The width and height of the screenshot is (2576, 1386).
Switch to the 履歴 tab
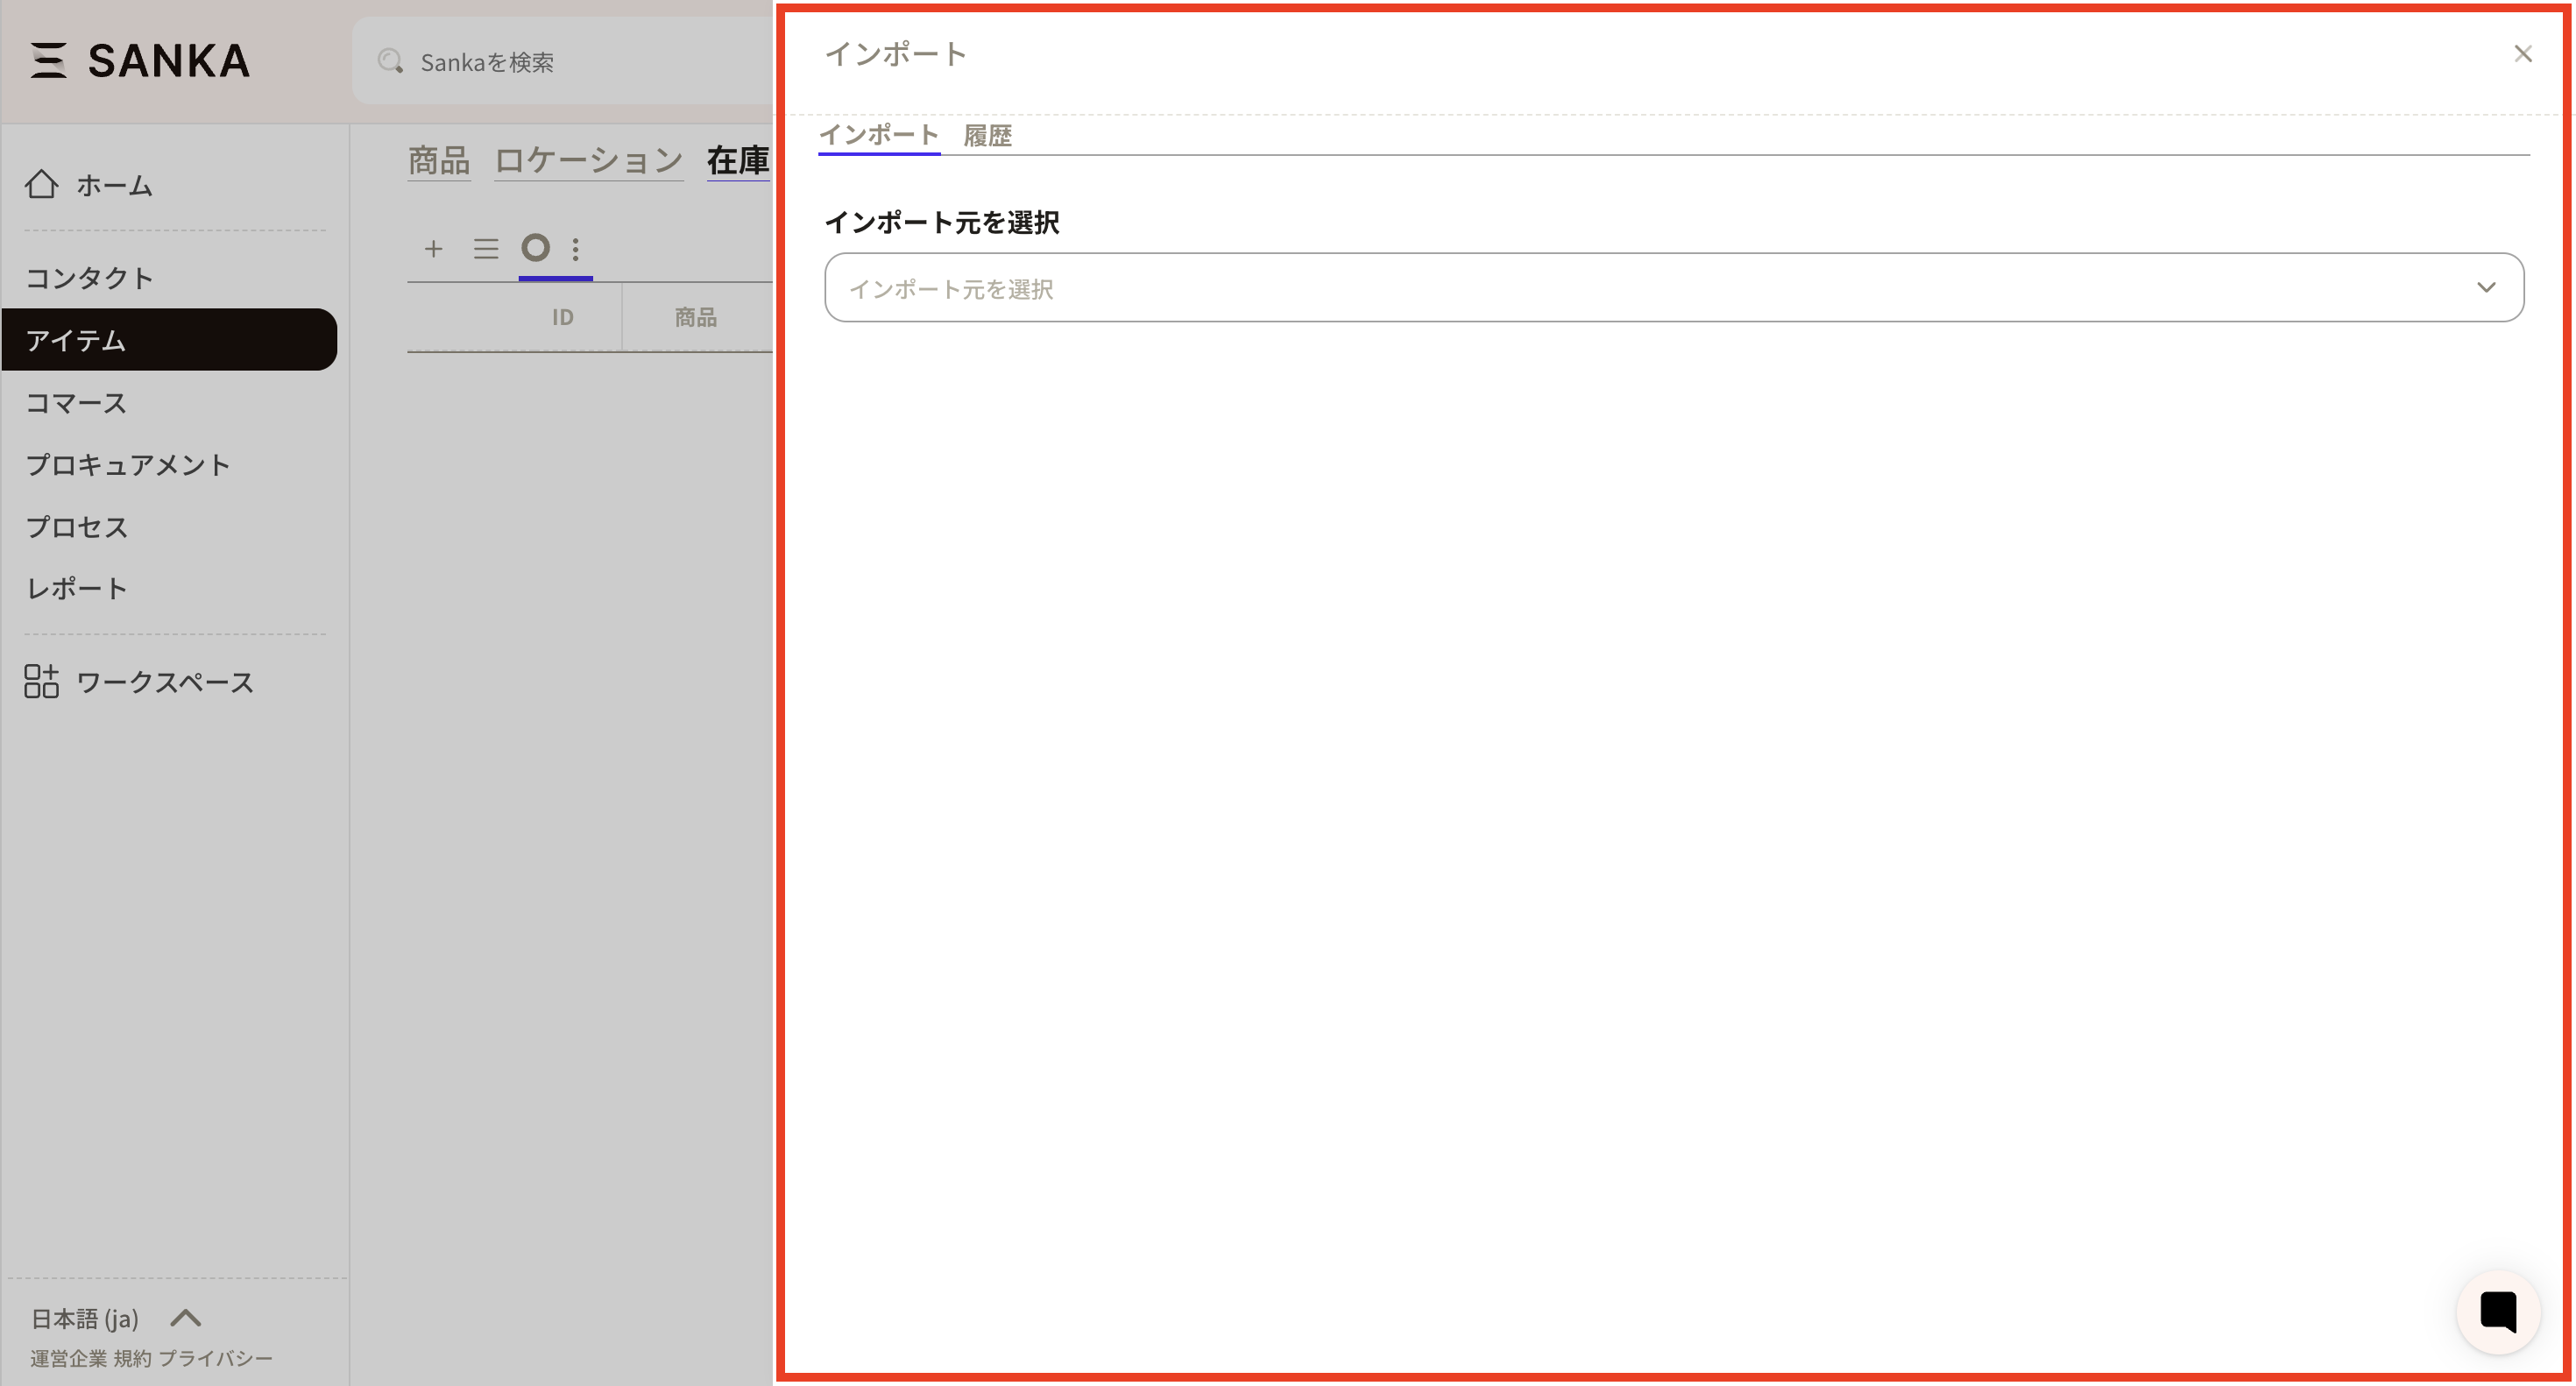click(x=987, y=136)
